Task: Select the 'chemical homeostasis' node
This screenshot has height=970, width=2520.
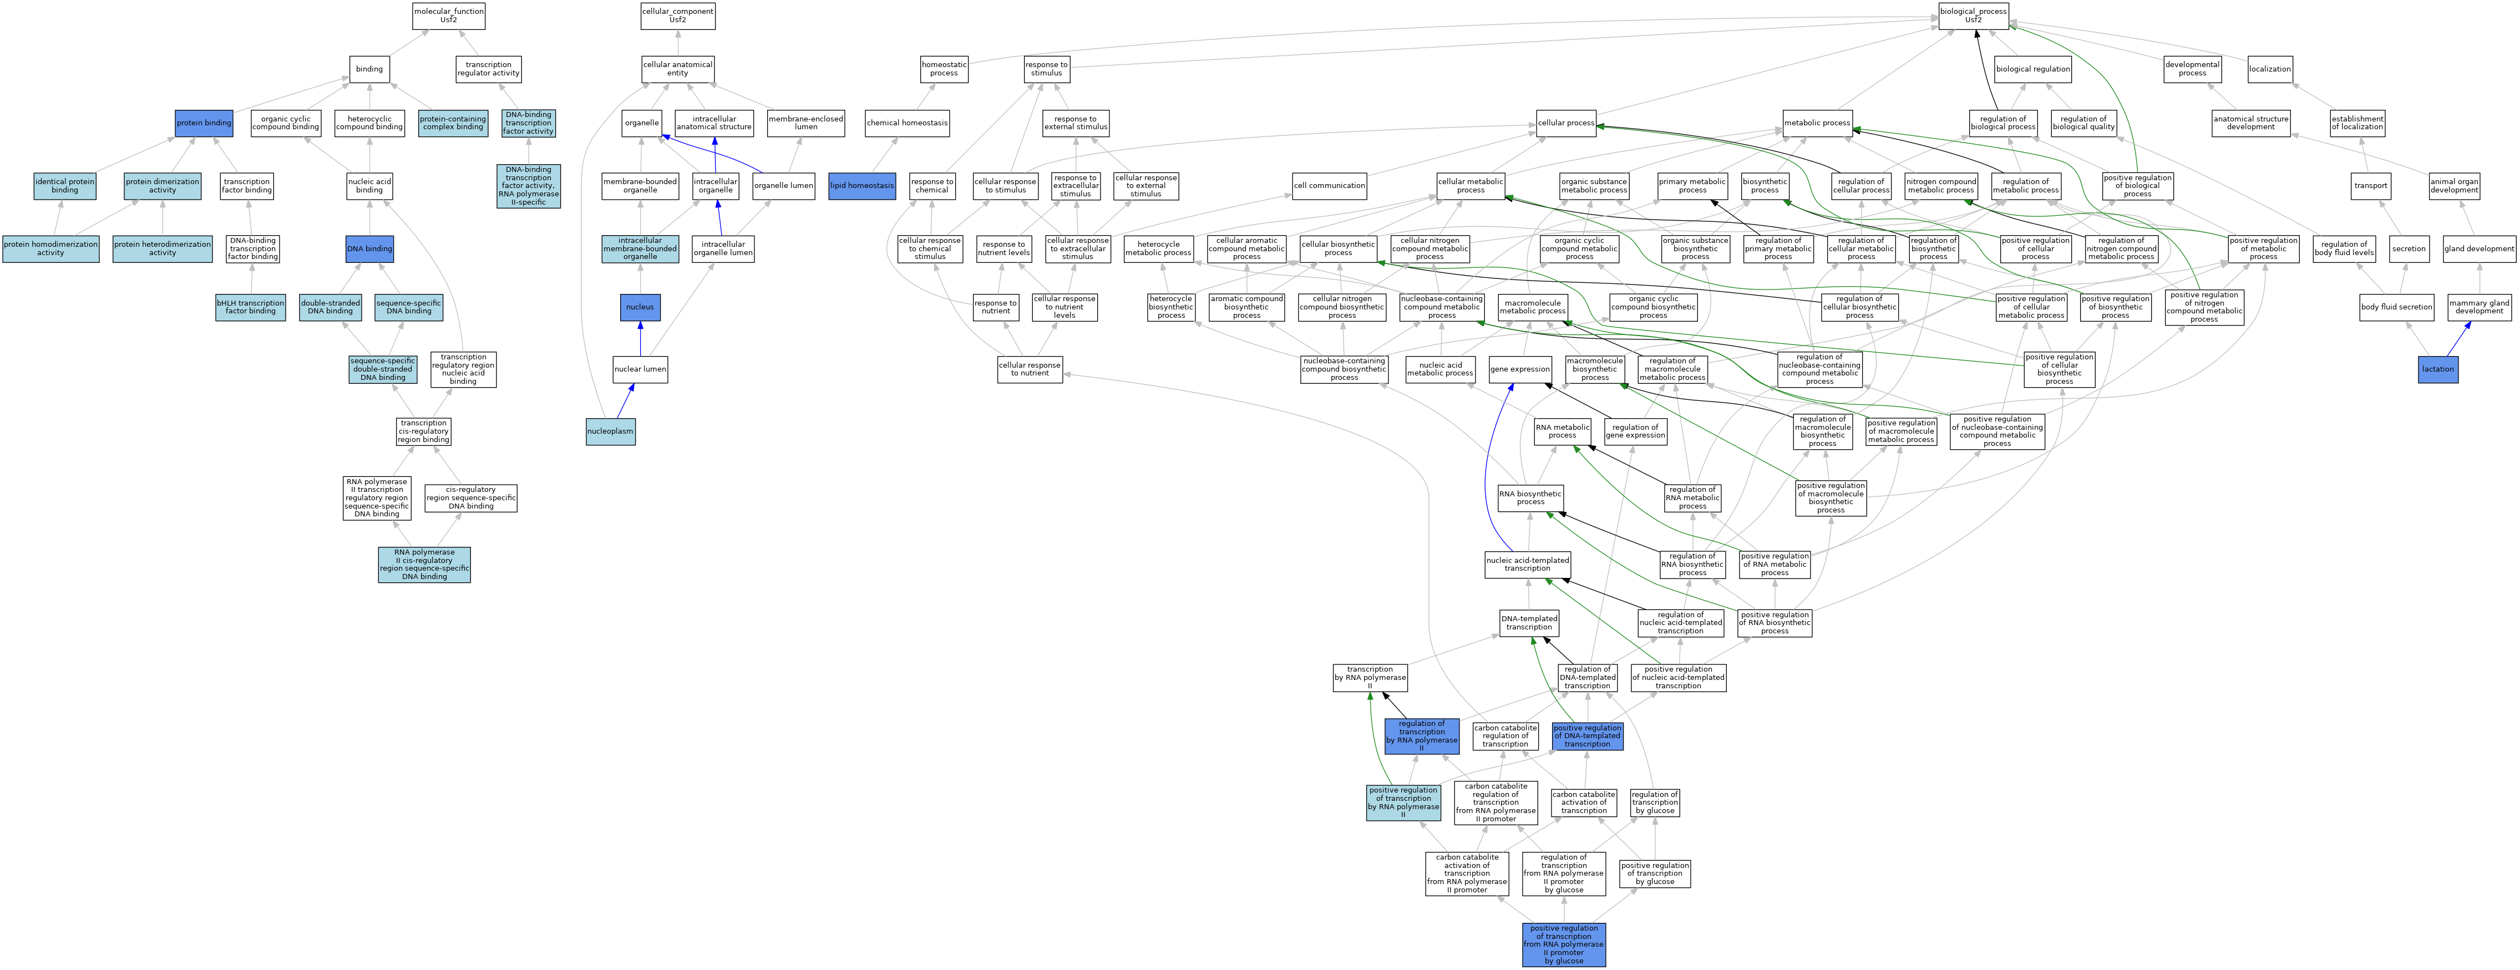Action: tap(907, 123)
